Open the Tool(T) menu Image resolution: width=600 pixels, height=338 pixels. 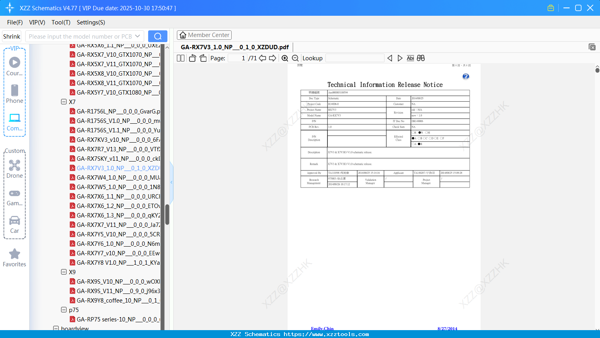61,22
